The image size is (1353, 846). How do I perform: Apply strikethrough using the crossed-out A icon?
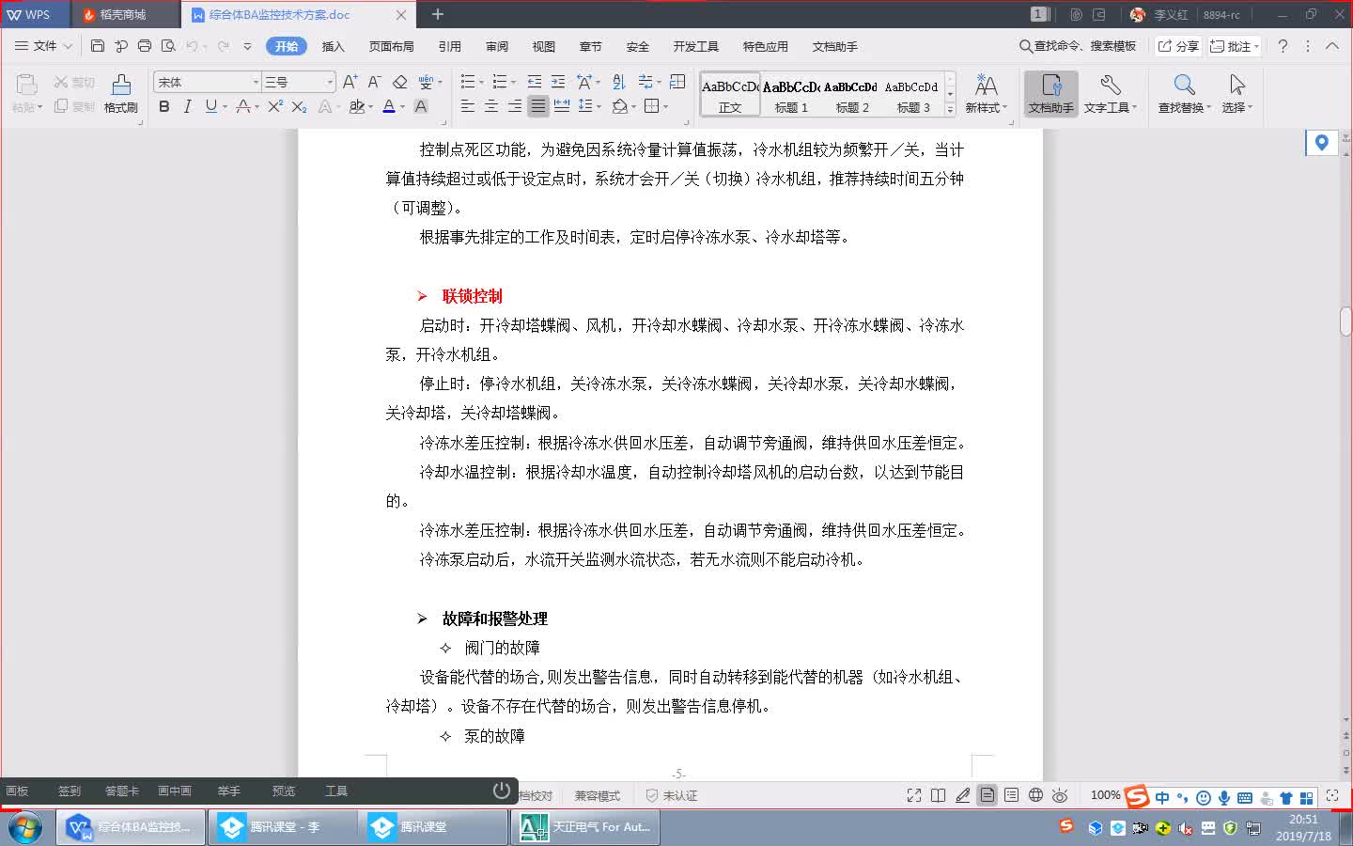243,106
